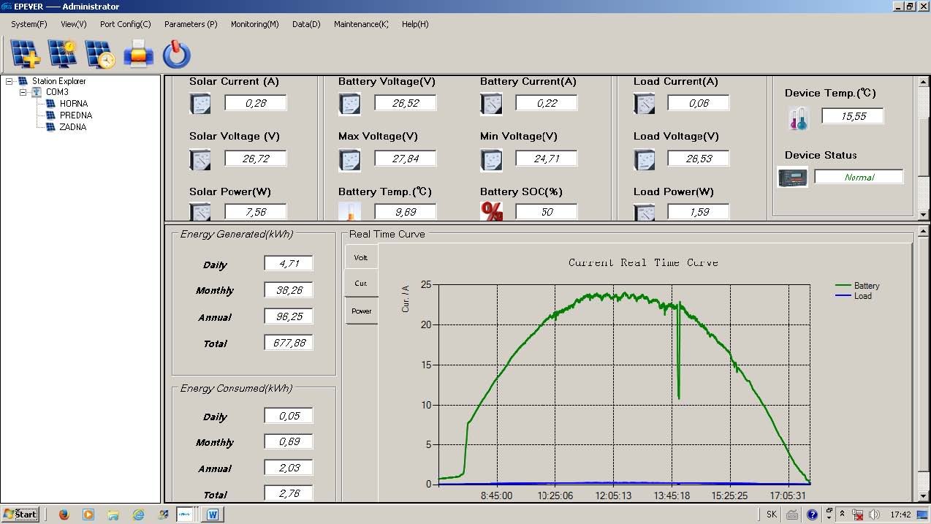
Task: Click the solar panel with clock toolbar icon
Action: point(100,54)
